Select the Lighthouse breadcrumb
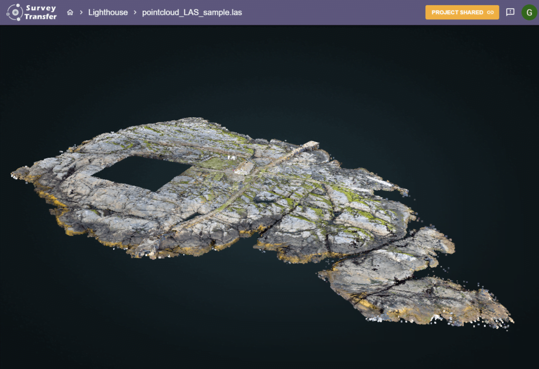 107,12
